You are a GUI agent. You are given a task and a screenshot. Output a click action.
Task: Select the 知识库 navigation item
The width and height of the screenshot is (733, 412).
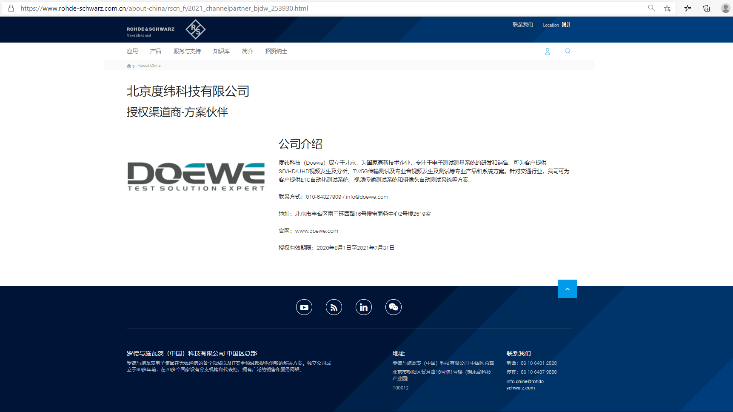221,51
